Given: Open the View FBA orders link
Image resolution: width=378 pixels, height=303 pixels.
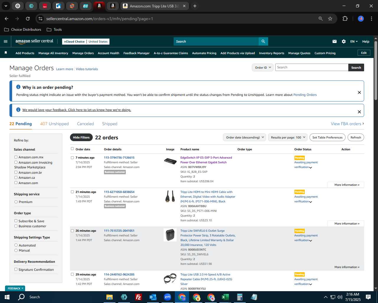Looking at the screenshot, I should click(347, 124).
